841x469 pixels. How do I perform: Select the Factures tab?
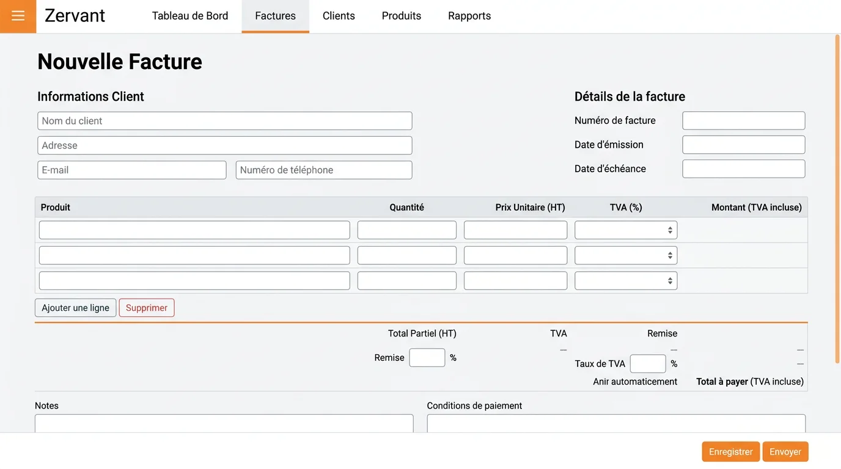pyautogui.click(x=275, y=15)
